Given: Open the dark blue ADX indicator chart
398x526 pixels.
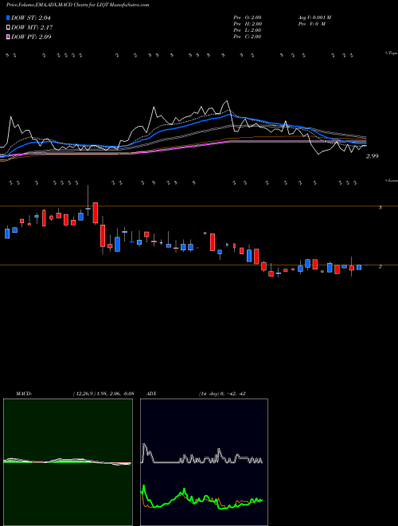Looking at the screenshot, I should 204,462.
